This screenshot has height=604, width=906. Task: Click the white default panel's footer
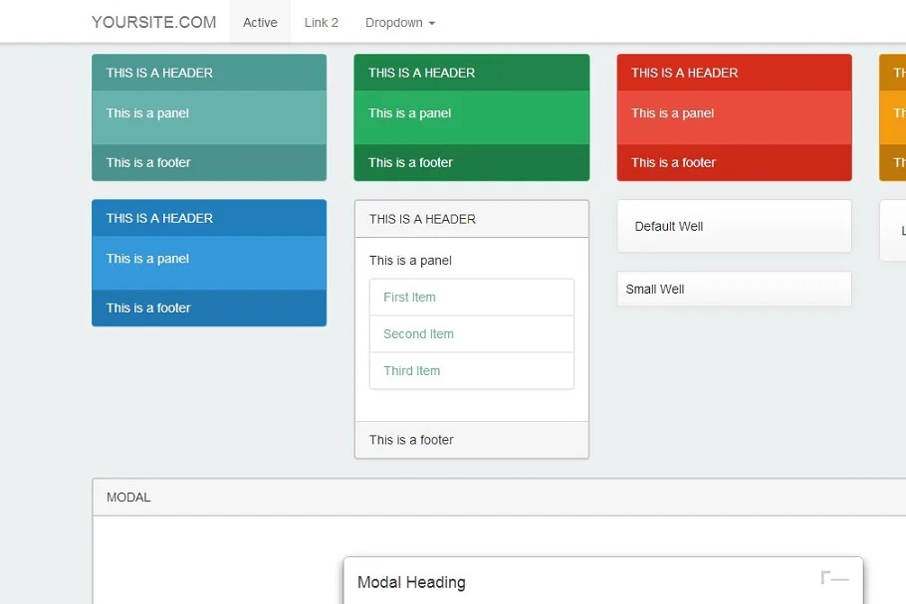tap(471, 440)
